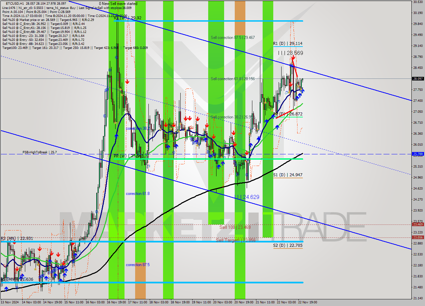Click the 'S1 (D) | 24.947' support label
The height and width of the screenshot is (306, 425).
(x=288, y=175)
